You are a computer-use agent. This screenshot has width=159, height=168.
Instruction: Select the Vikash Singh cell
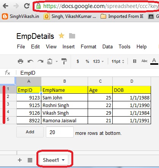[65, 113]
